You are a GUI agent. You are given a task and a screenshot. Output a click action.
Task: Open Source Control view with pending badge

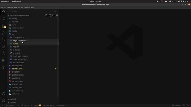click(x=3, y=26)
